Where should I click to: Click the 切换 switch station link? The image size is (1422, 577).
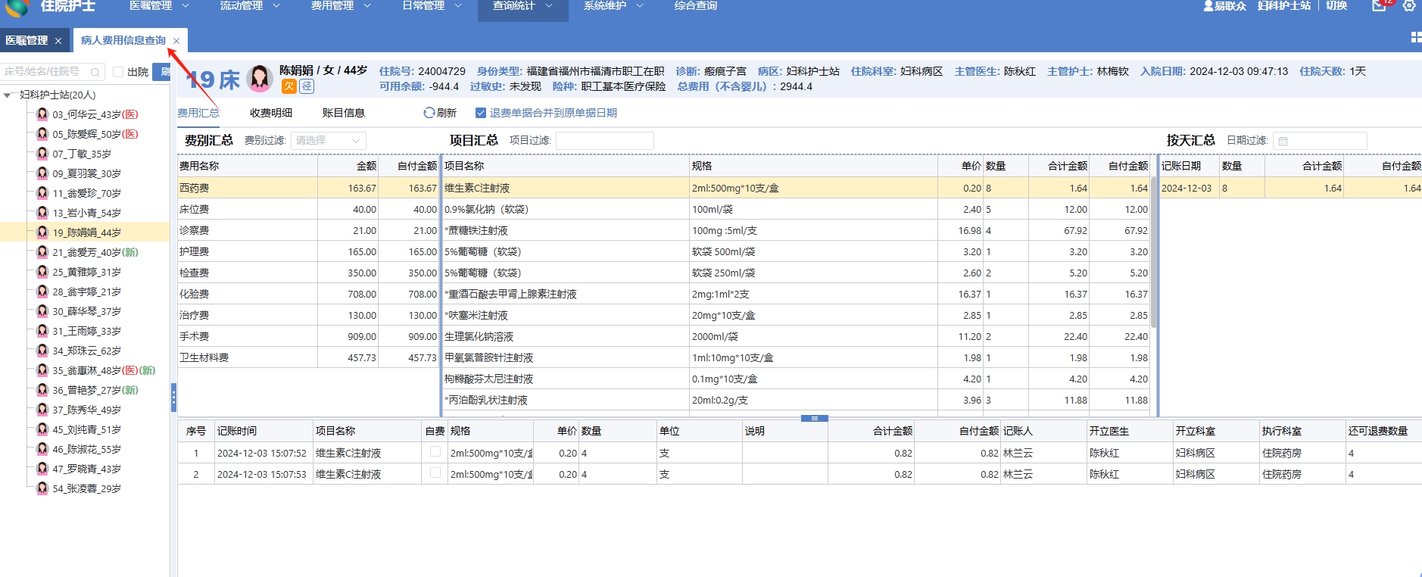(1336, 5)
